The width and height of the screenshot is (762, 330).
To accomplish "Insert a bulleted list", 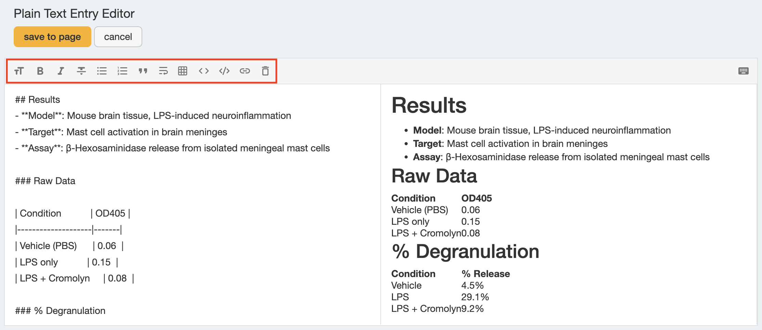I will (102, 71).
